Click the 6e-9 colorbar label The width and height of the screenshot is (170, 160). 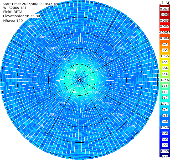pos(165,139)
